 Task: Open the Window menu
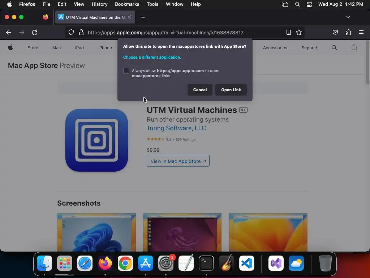175,4
